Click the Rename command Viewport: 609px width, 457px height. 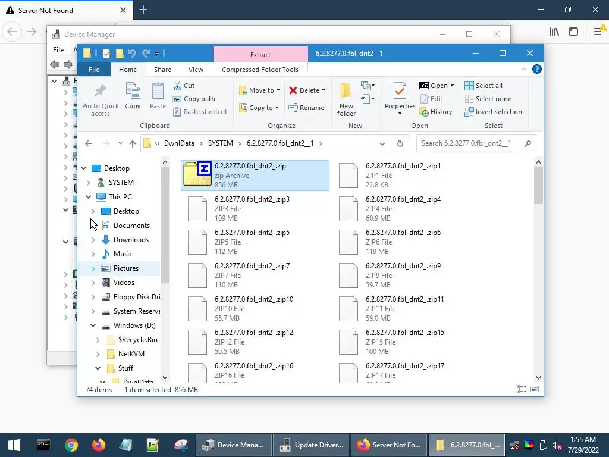[306, 108]
